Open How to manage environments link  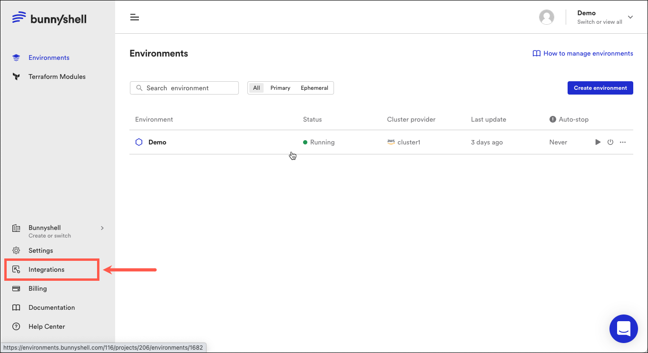[588, 53]
